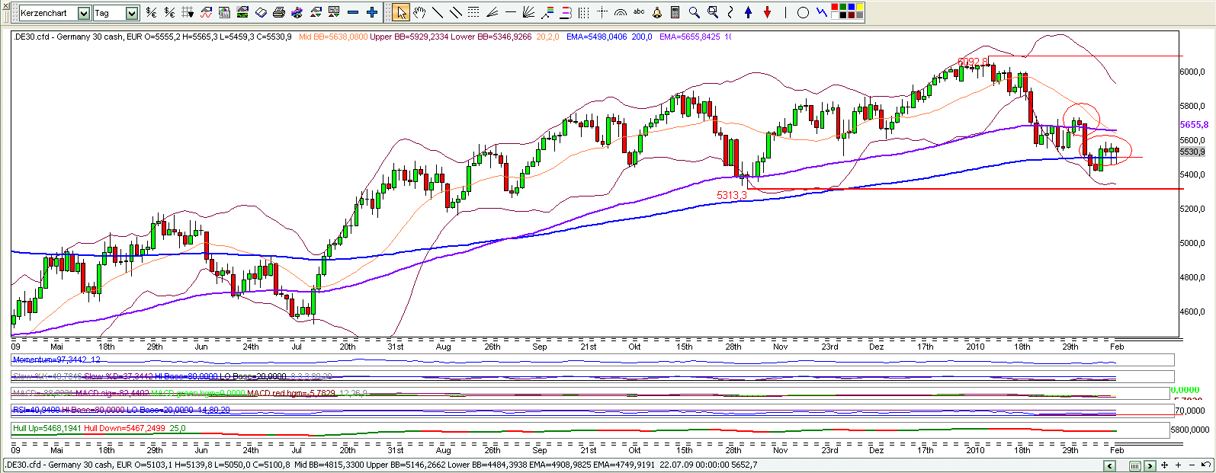1216x473 pixels.
Task: Pick the green color swatch
Action: tap(843, 7)
